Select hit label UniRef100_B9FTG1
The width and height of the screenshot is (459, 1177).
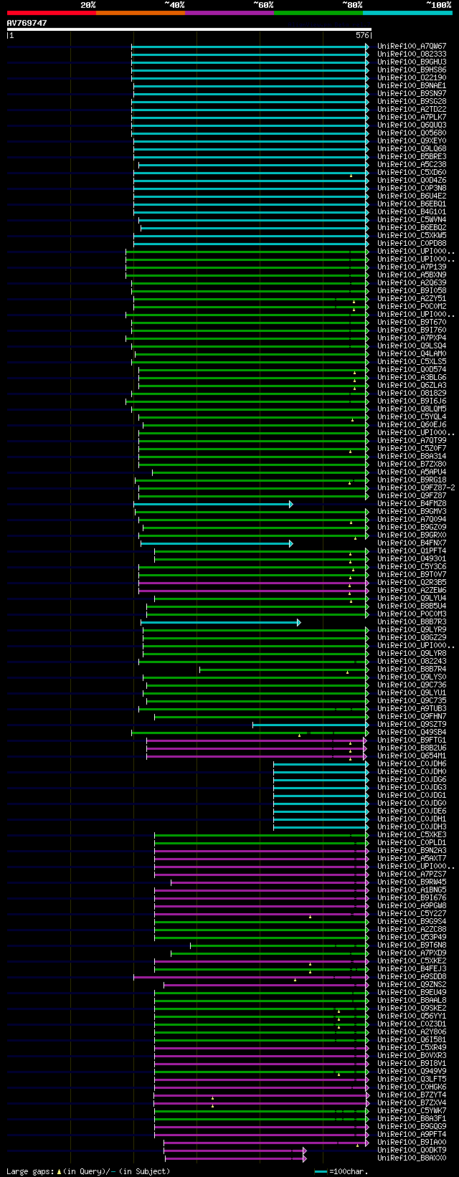click(x=412, y=740)
